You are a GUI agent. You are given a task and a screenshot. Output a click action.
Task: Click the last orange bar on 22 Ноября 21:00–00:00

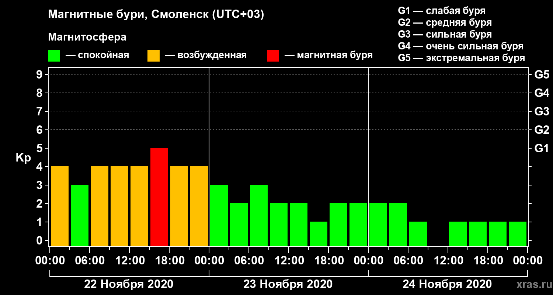(199, 206)
